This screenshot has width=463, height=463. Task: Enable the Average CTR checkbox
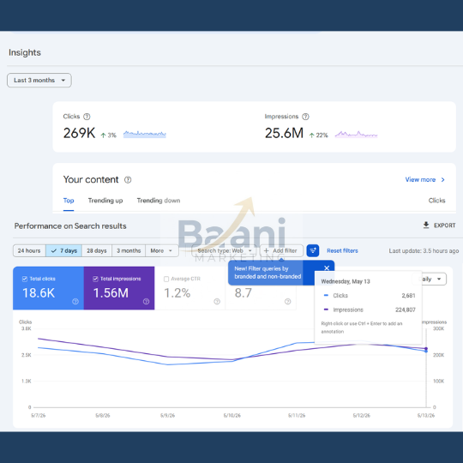pos(166,279)
